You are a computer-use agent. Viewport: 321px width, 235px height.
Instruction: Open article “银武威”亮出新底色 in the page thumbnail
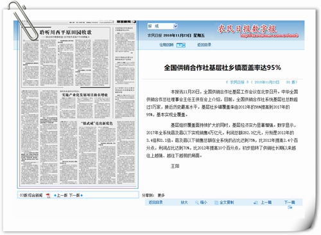click(96, 123)
